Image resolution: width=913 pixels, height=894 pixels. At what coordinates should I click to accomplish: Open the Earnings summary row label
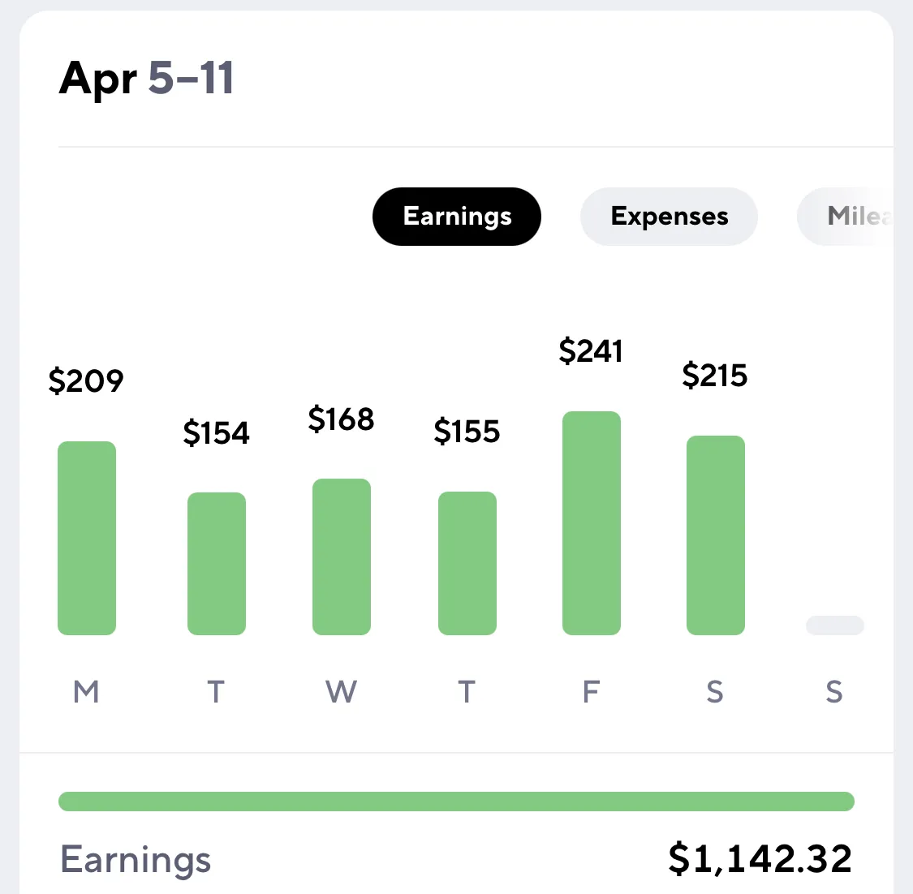click(x=136, y=860)
